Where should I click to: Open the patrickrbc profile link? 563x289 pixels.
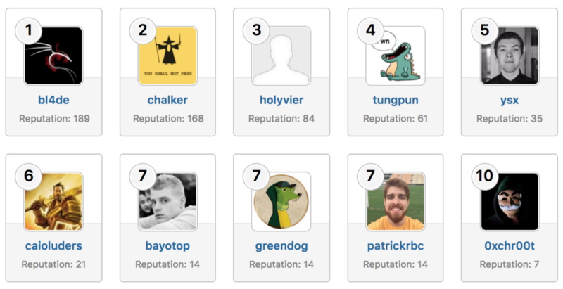[396, 245]
